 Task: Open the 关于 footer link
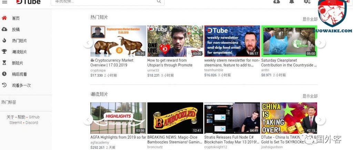(x=10, y=117)
